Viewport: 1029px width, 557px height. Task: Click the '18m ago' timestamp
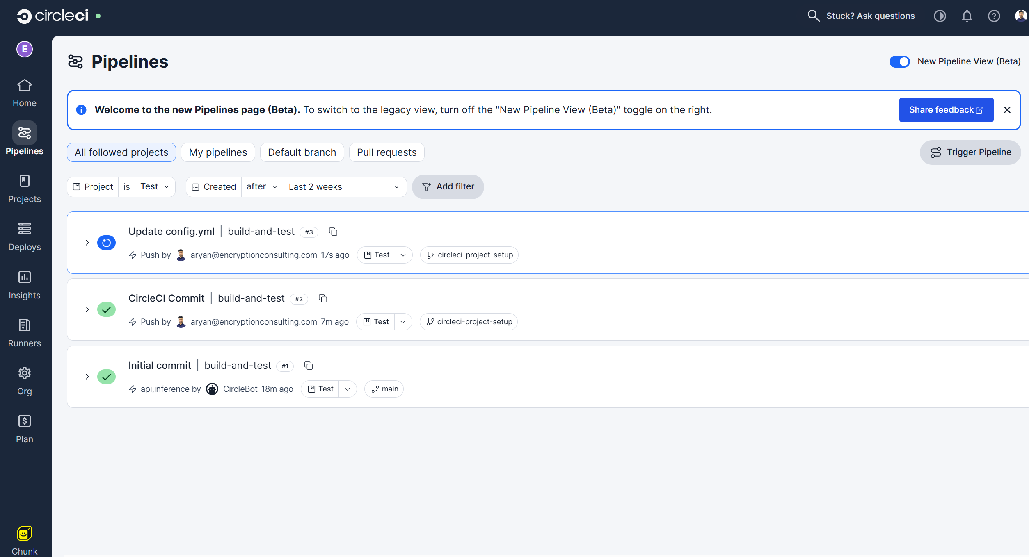click(277, 389)
